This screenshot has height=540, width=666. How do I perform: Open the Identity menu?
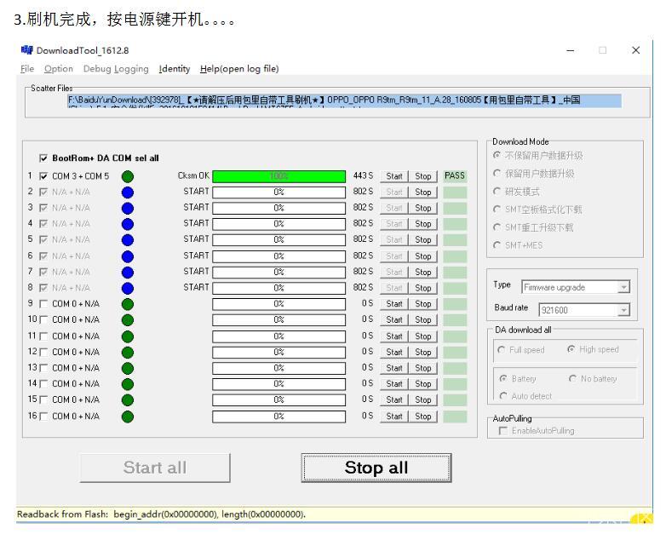coord(175,69)
